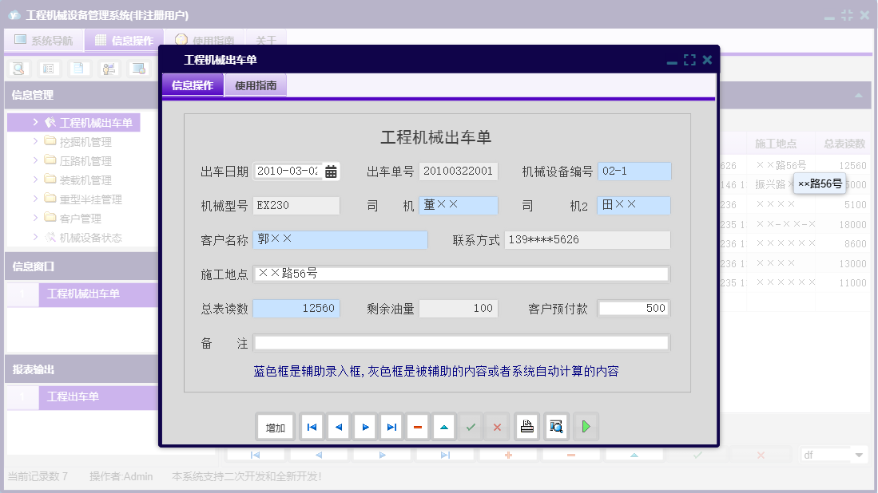Open the 使用指南 tab in the dialog
The height and width of the screenshot is (493, 878).
[x=256, y=85]
